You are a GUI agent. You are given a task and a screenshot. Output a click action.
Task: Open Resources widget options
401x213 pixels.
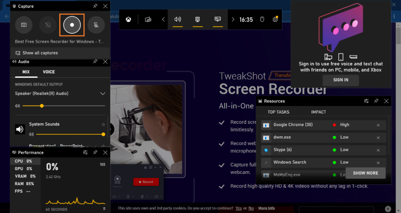point(366,101)
